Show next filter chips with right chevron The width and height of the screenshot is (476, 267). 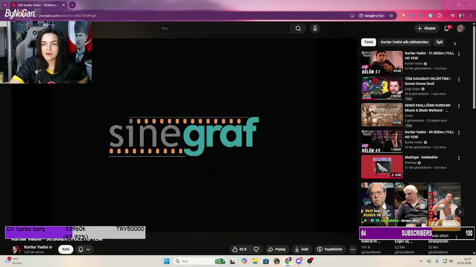click(x=455, y=43)
